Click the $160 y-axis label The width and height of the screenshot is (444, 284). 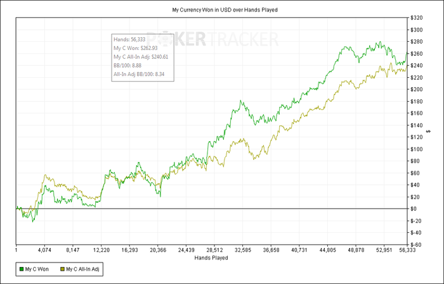point(417,113)
